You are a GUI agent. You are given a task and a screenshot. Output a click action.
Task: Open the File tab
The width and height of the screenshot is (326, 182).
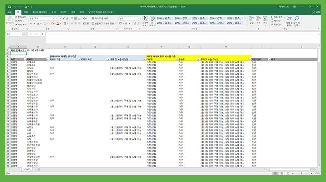click(x=10, y=12)
